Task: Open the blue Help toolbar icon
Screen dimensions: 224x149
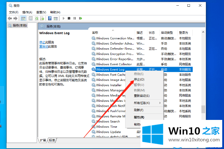Action: (x=49, y=18)
